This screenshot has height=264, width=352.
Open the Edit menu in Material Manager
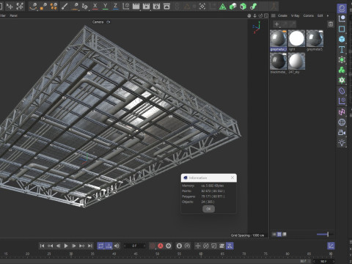pyautogui.click(x=320, y=15)
